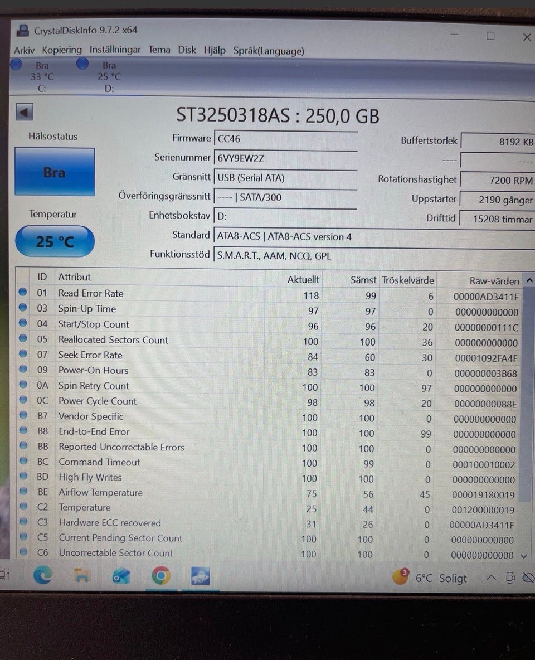Open the Hjälp menu

coord(214,50)
